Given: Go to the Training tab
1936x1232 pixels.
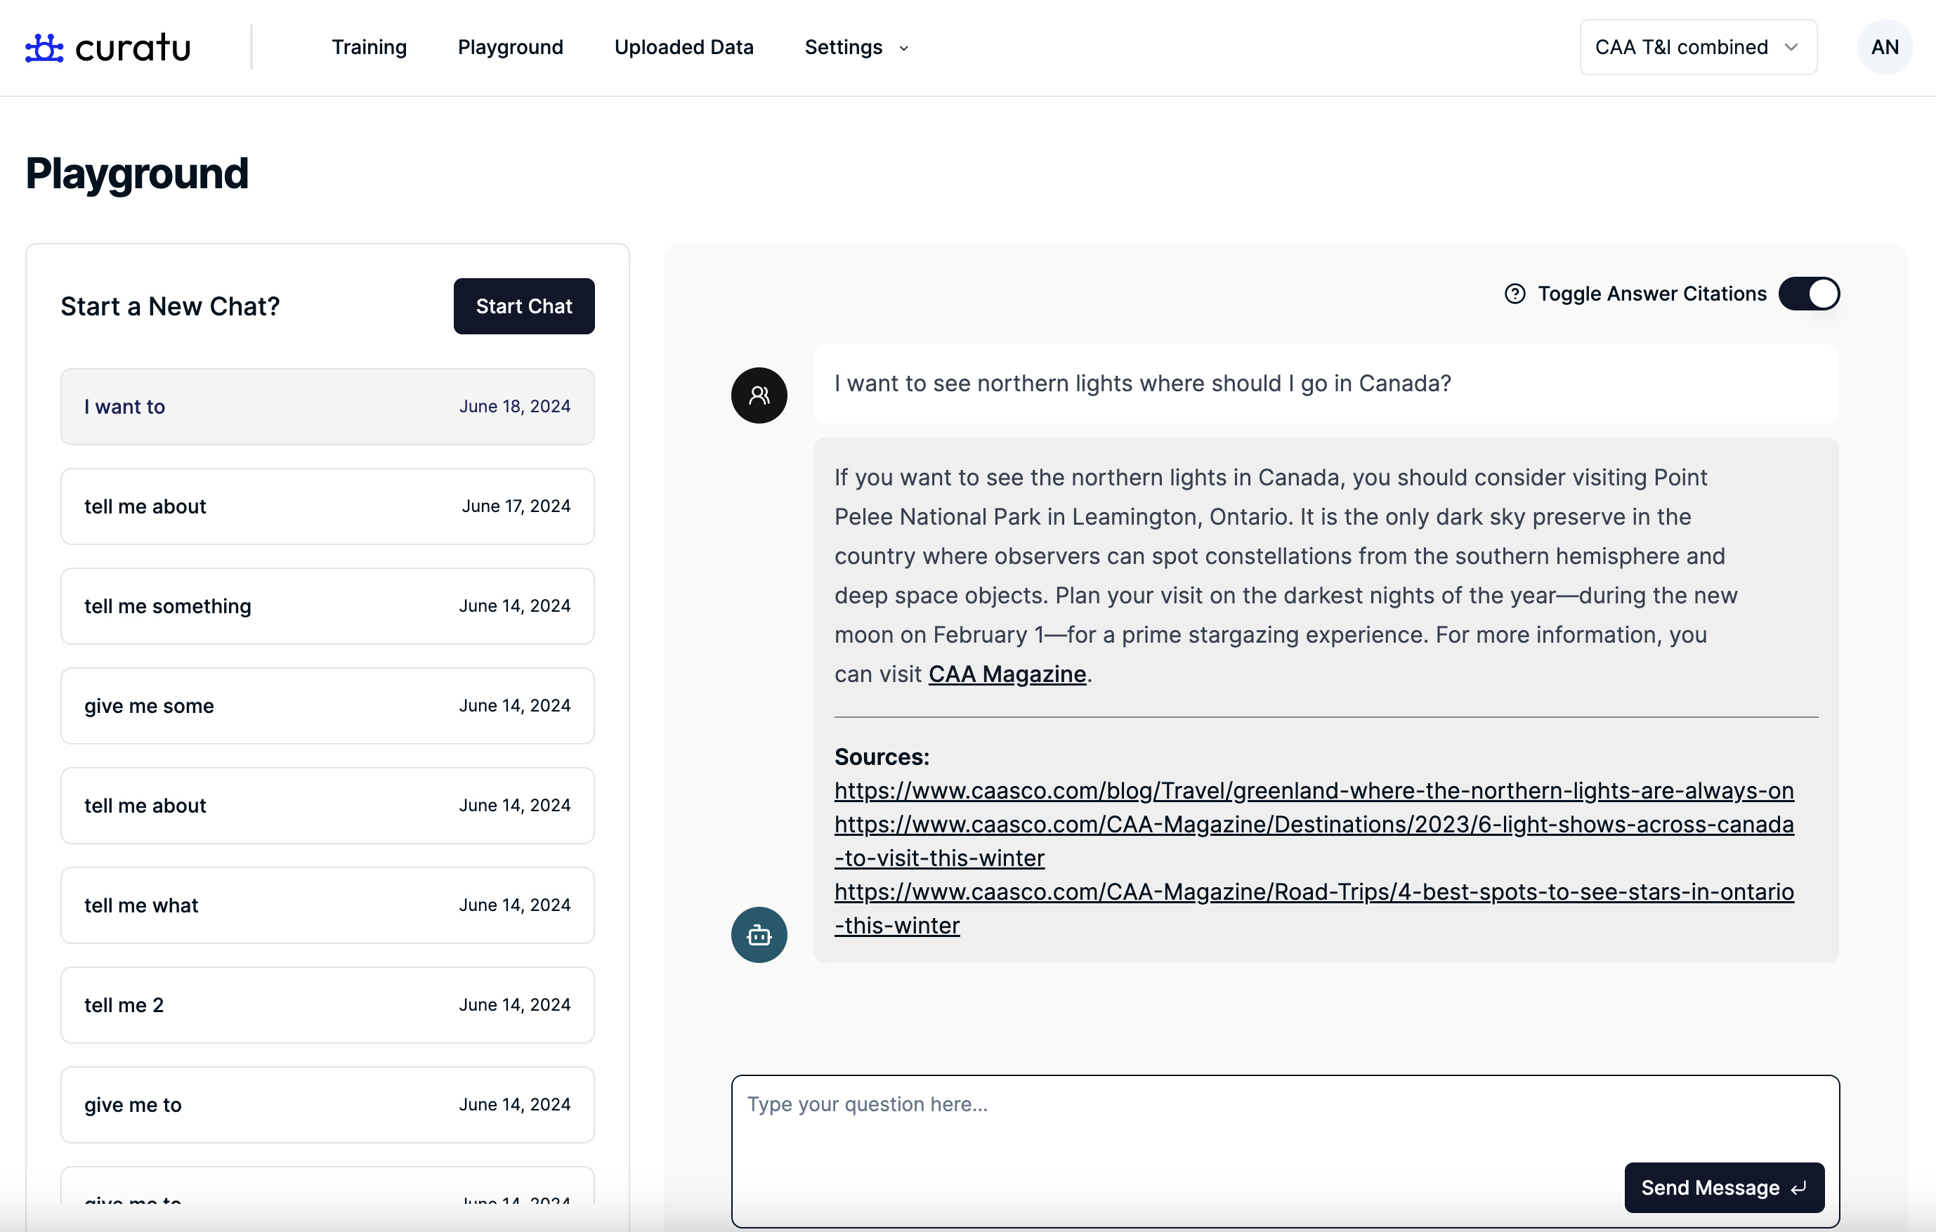Looking at the screenshot, I should click(x=369, y=48).
